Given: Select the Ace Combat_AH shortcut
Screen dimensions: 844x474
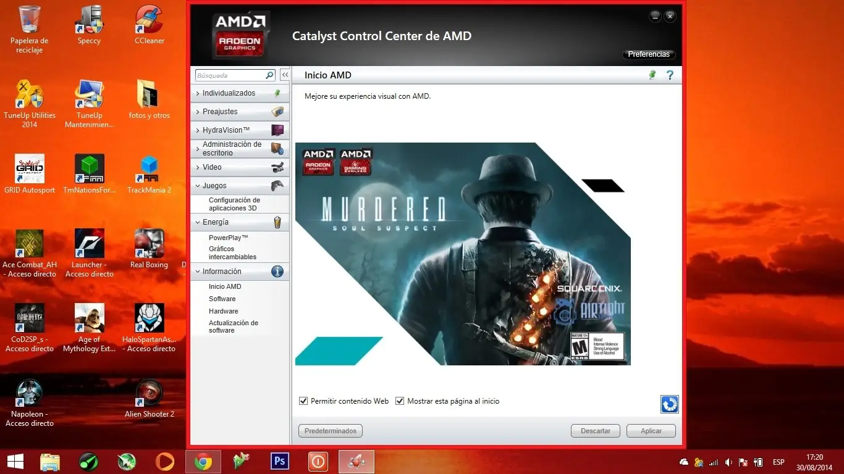Looking at the screenshot, I should click(x=29, y=253).
